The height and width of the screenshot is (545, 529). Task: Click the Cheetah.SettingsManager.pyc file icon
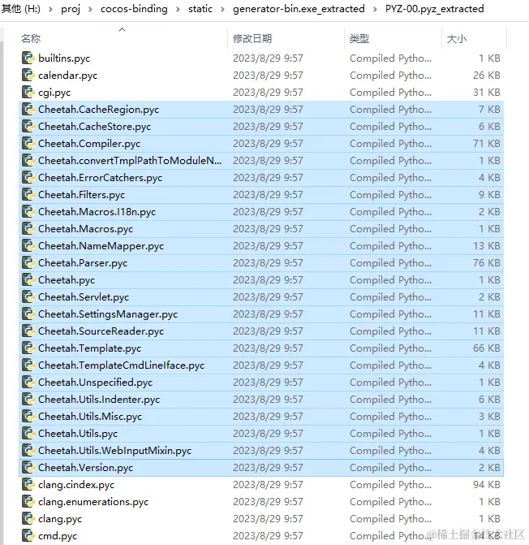[28, 314]
